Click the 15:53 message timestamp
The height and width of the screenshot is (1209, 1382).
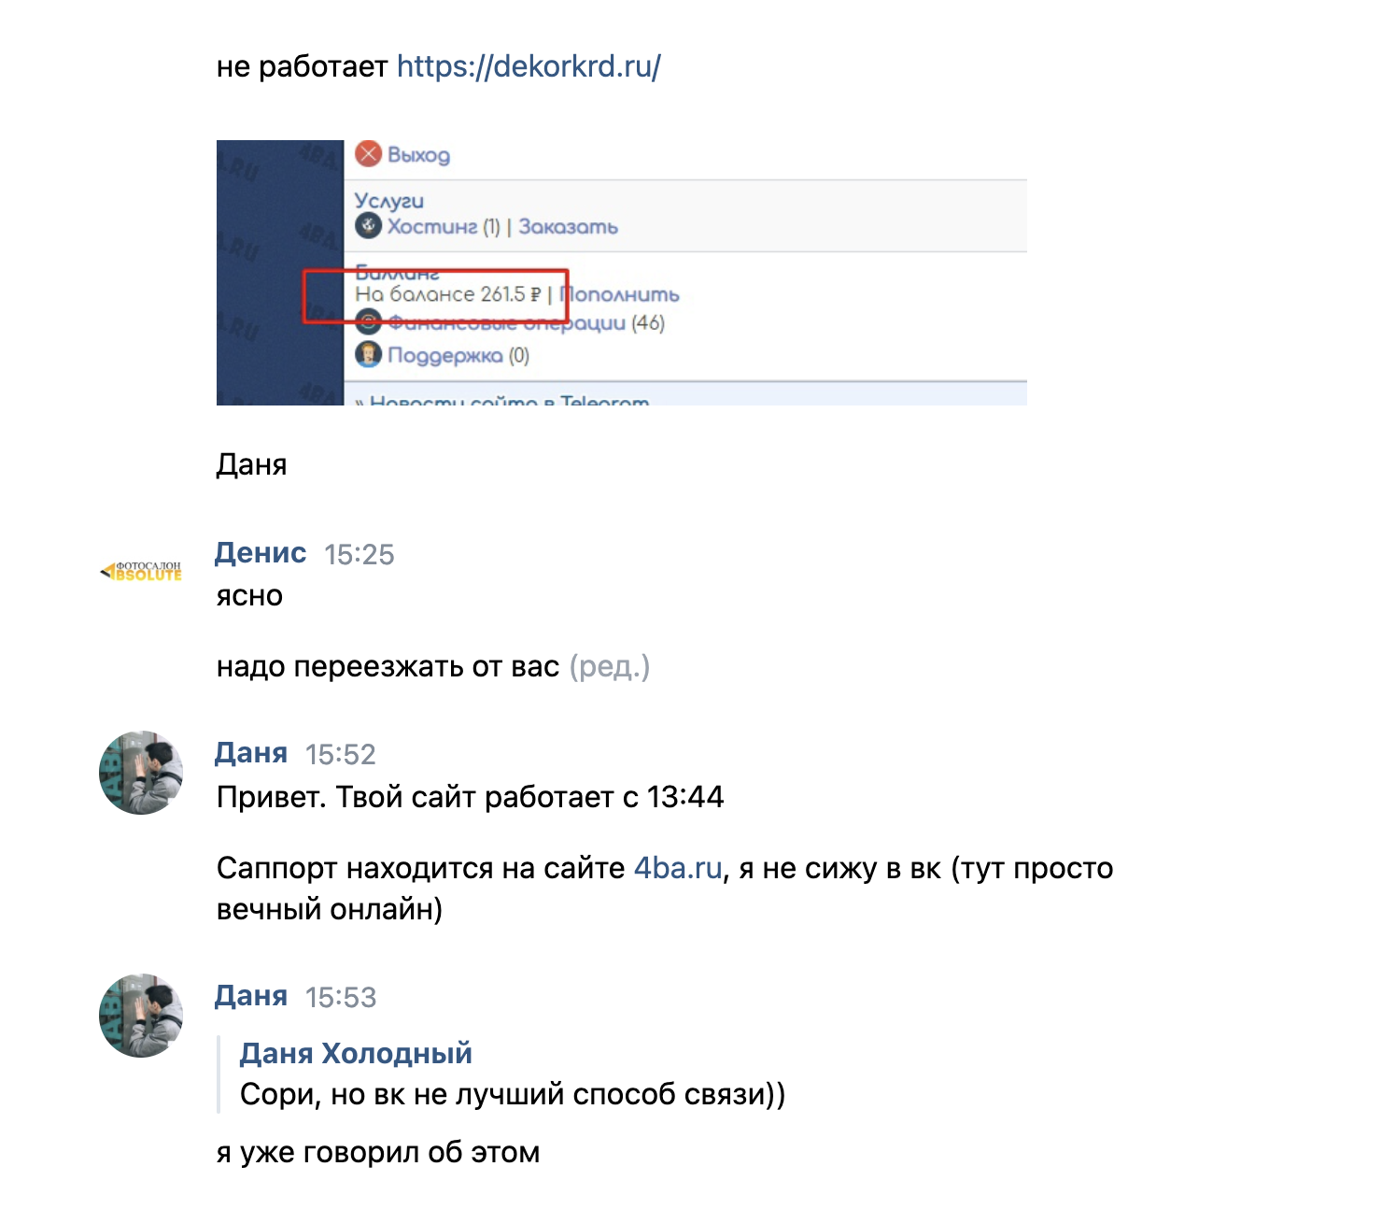tap(341, 998)
